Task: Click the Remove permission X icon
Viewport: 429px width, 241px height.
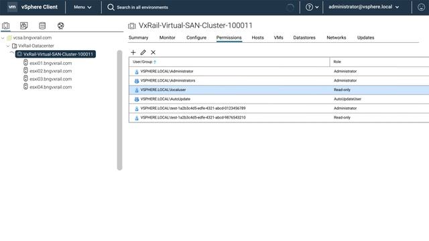Action: pos(154,52)
